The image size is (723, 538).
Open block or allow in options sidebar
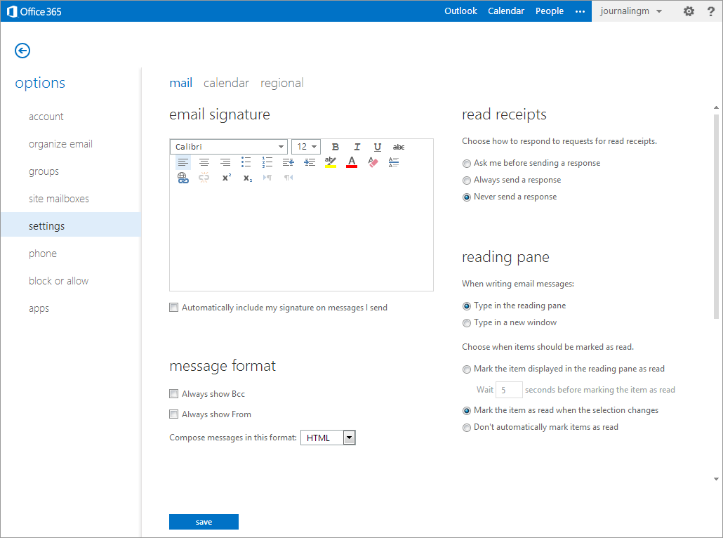(58, 281)
